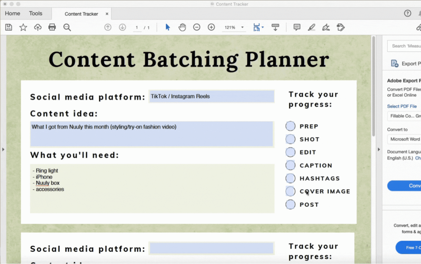421x264 pixels.
Task: Click the zoom out minus icon
Action: (197, 27)
